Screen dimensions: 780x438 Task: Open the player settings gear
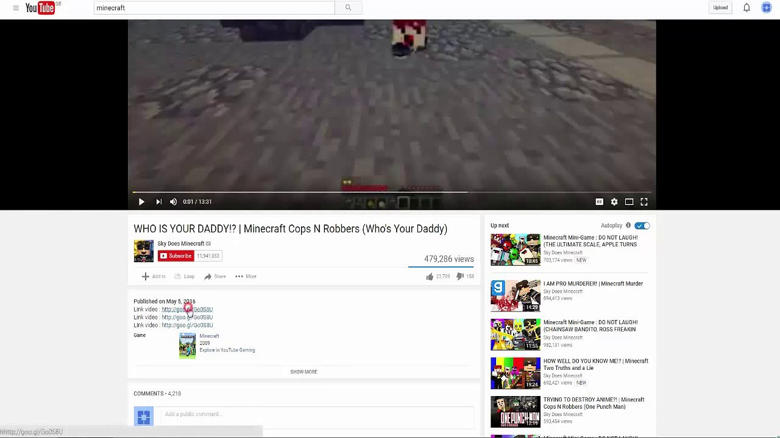point(614,202)
